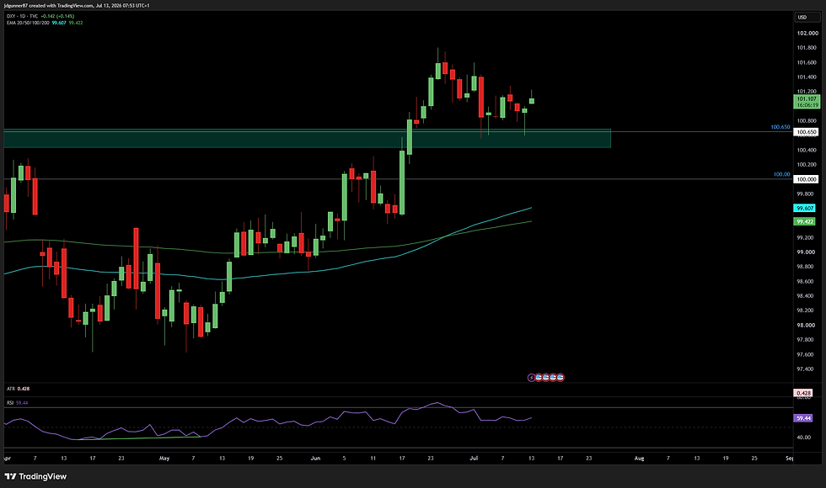Select the green support zone rectangle

[x=307, y=138]
